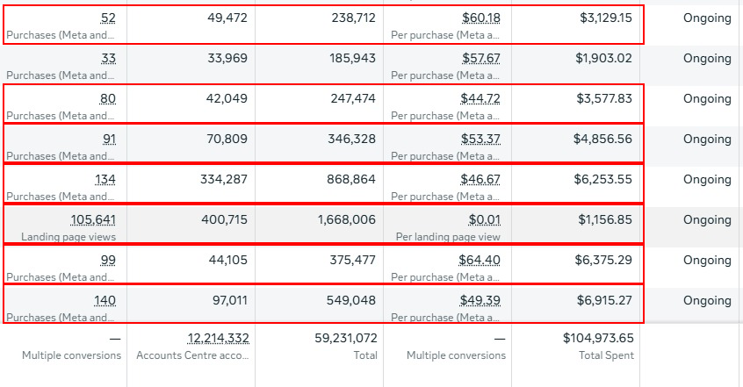Open the 140 purchases result link
Viewport: 743px width, 387px height.
pyautogui.click(x=105, y=301)
